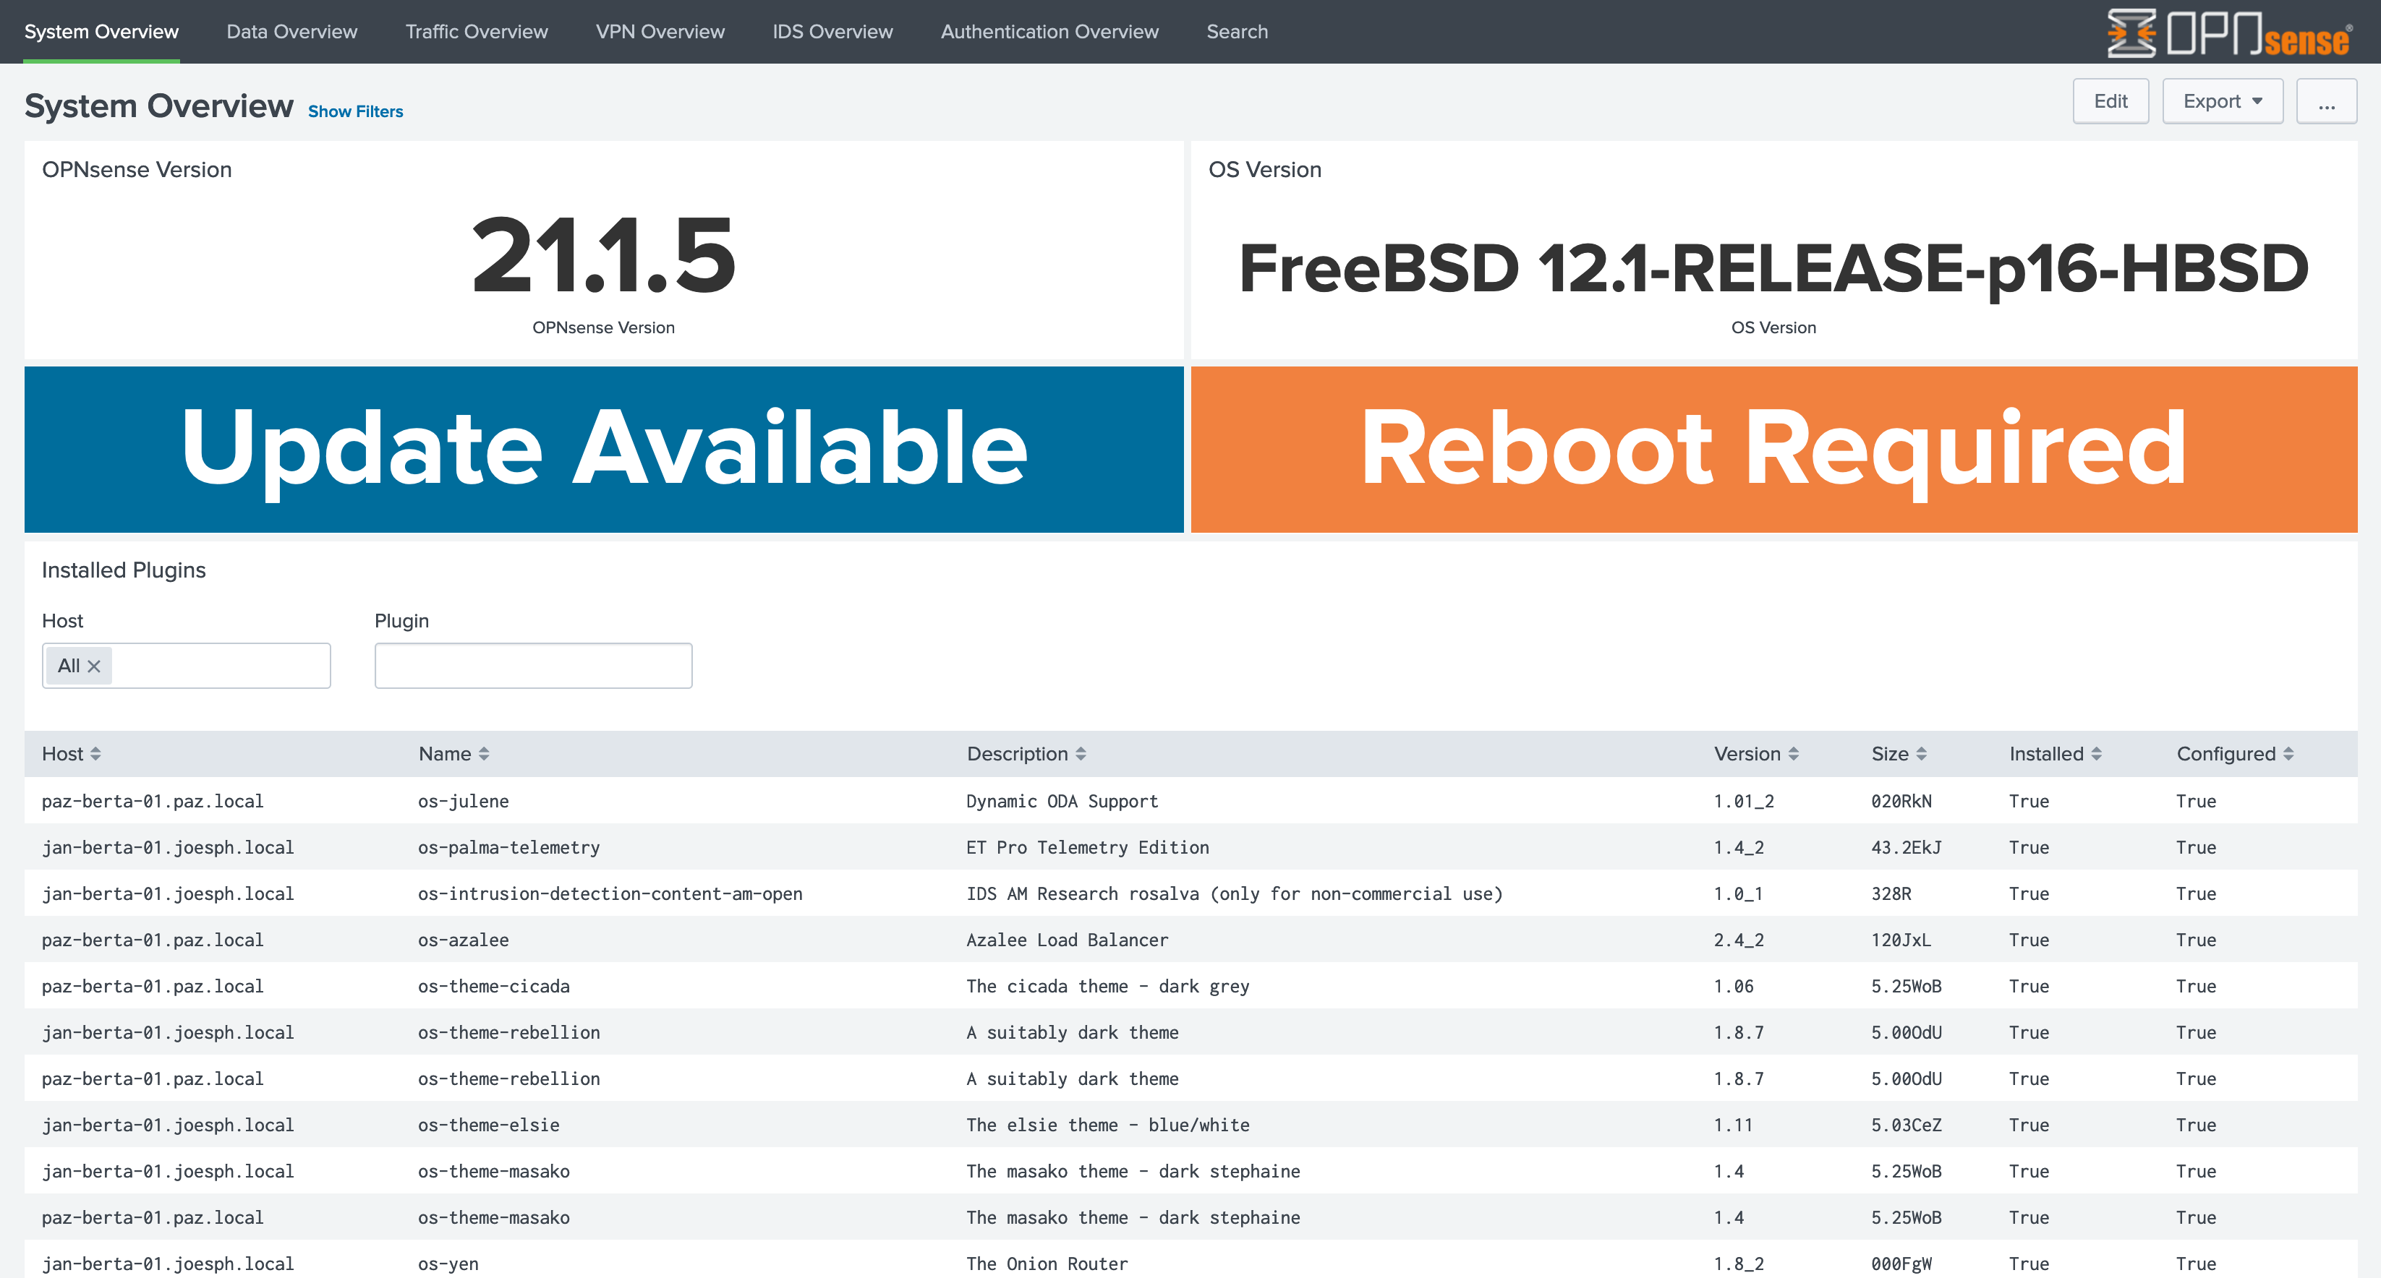Open Authentication Overview tab

[1049, 31]
